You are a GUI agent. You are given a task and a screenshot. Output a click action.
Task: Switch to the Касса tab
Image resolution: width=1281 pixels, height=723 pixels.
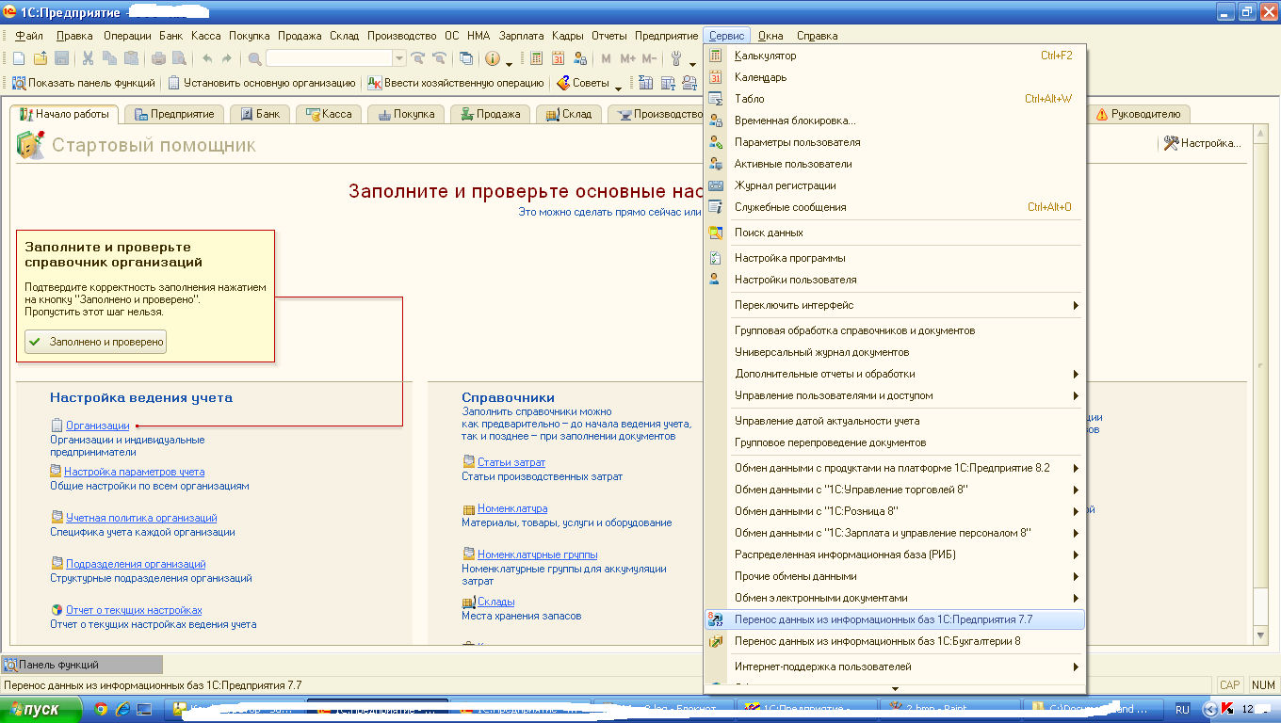click(x=327, y=114)
